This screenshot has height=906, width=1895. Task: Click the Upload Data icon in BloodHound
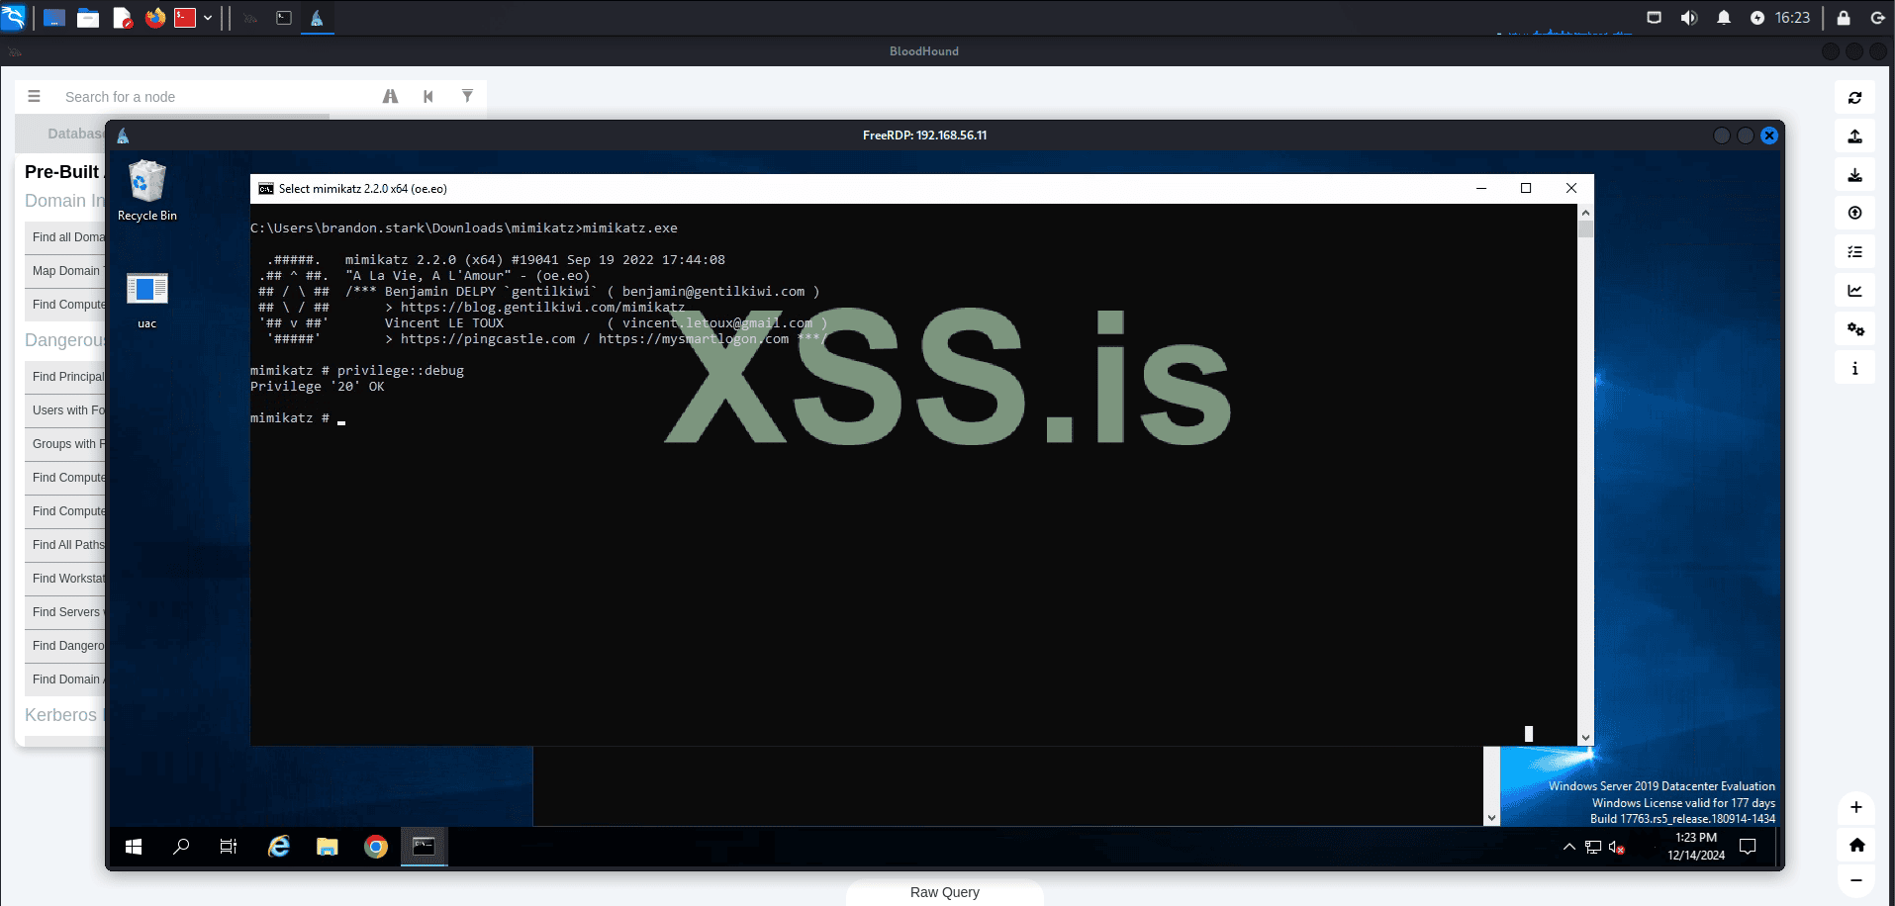pyautogui.click(x=1855, y=136)
